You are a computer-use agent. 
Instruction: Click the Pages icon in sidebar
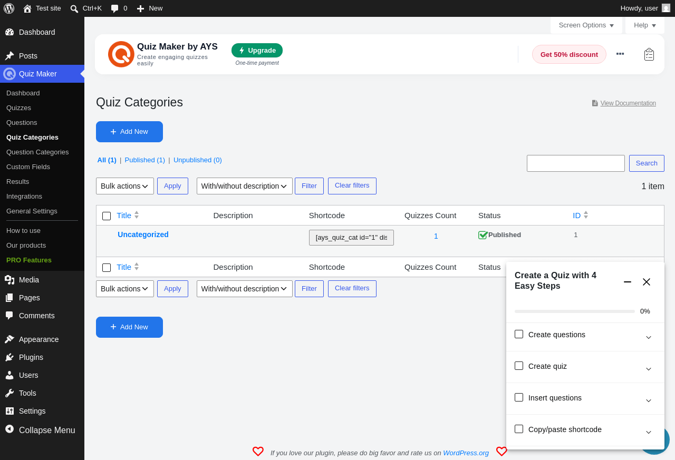[x=9, y=298]
